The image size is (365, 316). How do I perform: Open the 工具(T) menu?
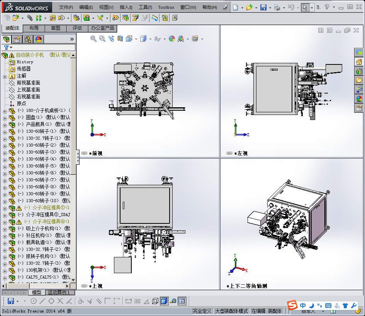(x=145, y=7)
